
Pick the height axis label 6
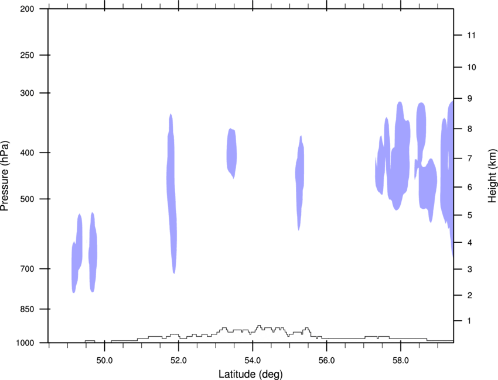[x=470, y=187]
